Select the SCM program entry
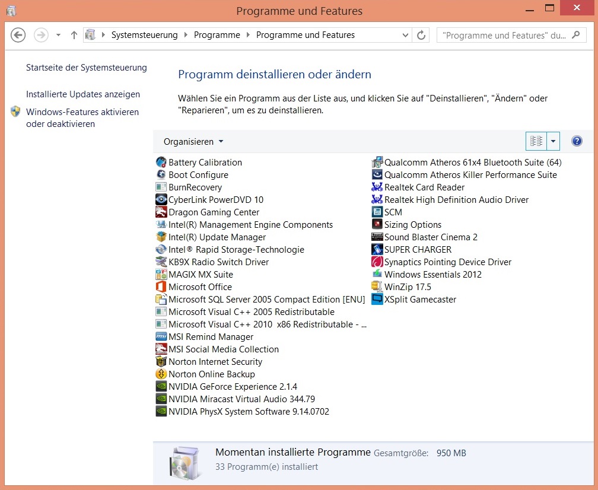 click(x=387, y=212)
